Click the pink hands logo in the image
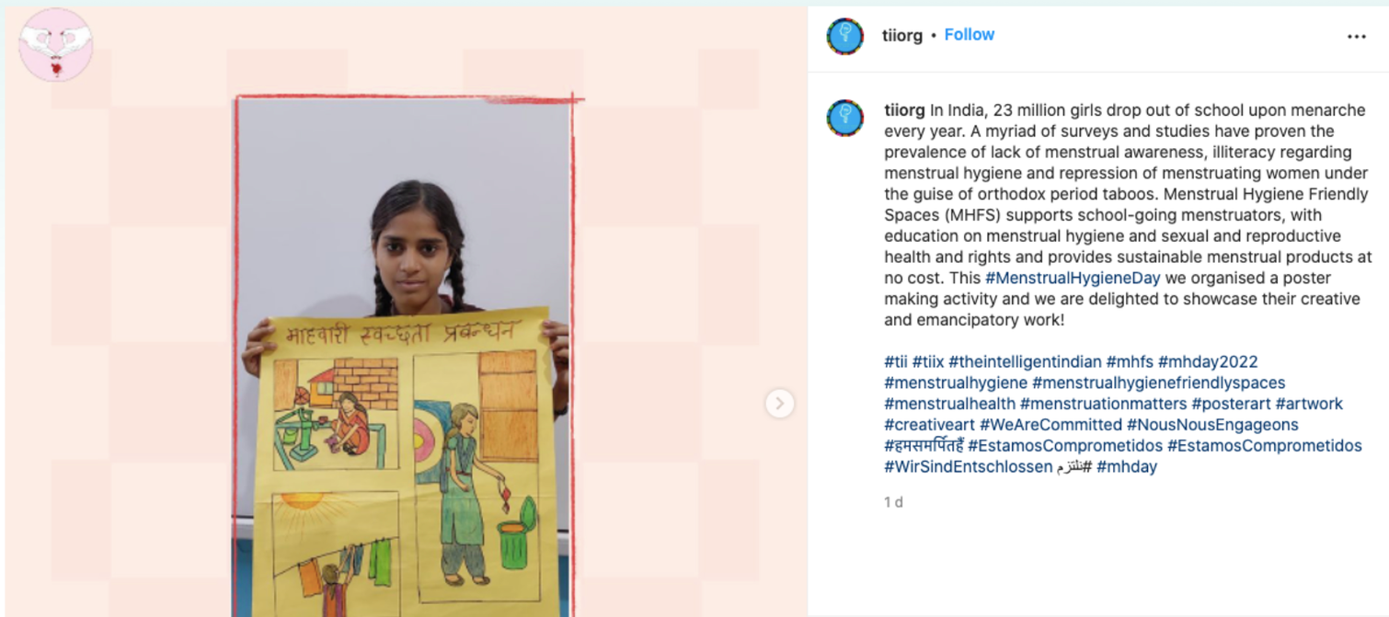 [56, 44]
